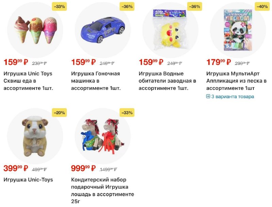272x207 pixels.
Task: Open the hamster plush toy image
Action: tap(35, 136)
